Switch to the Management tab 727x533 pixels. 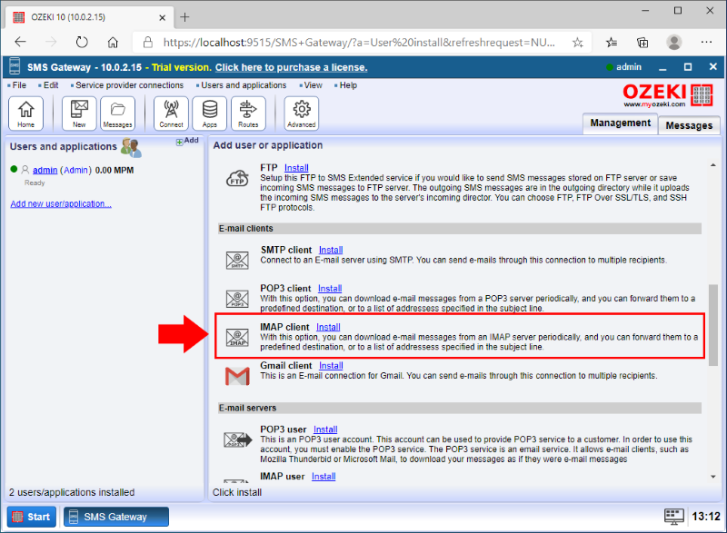[620, 123]
